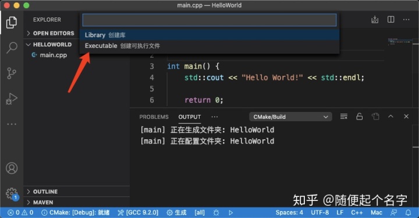419x218 pixels.
Task: Choose the Library 创建库 option
Action: click(x=210, y=35)
